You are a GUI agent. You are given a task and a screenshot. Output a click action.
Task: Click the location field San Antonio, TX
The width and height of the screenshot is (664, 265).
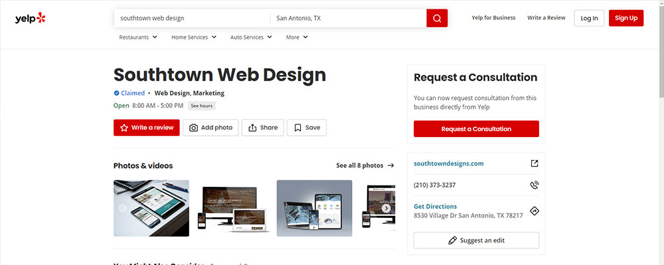tap(349, 18)
